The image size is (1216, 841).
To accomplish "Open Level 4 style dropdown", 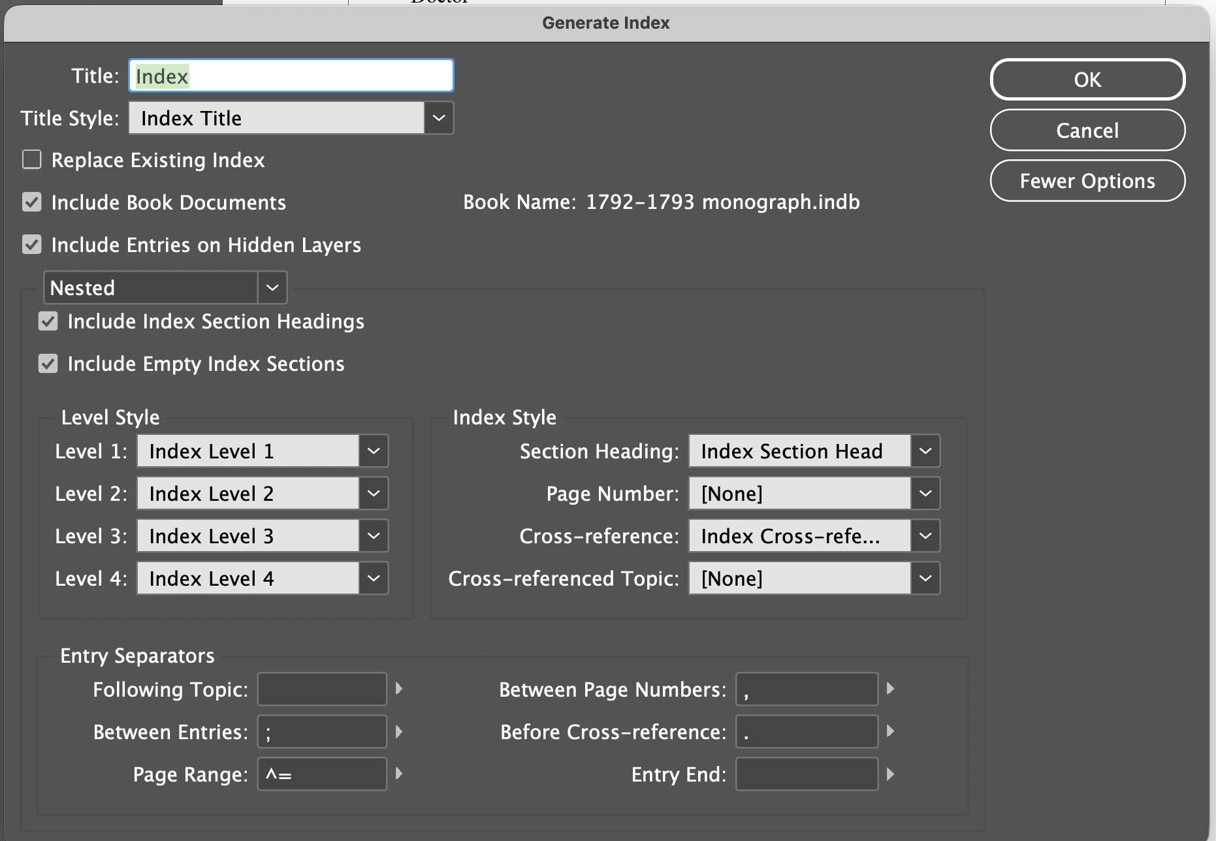I will [263, 579].
